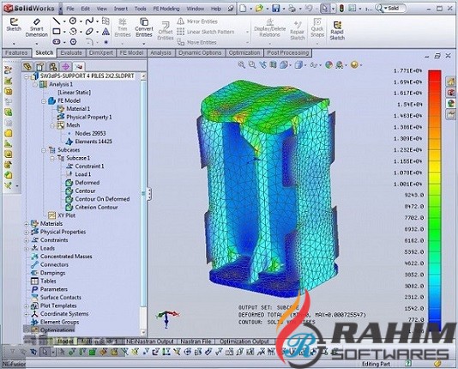The image size is (458, 369).
Task: Select the Circle sketch tool
Action: 73,21
